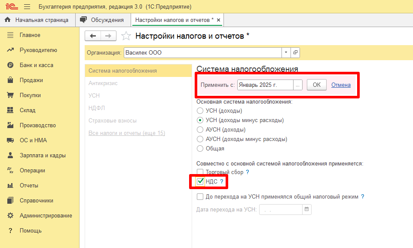Open the calendar picker for Дата перехода на УСН
Screen dimensions: 413x248
[x=306, y=209]
